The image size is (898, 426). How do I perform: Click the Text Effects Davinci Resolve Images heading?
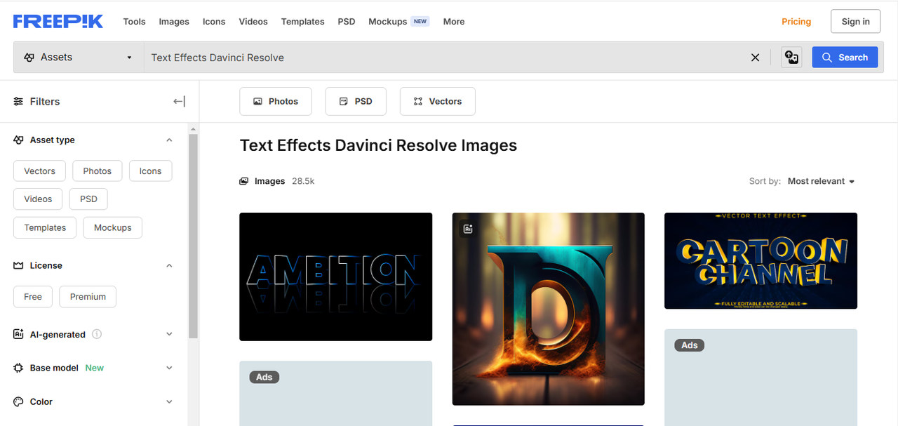coord(378,145)
